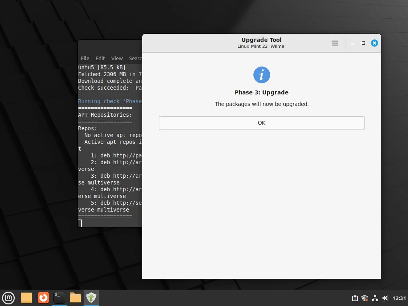Open the Linux Mint start menu
This screenshot has width=408, height=306.
pyautogui.click(x=8, y=298)
